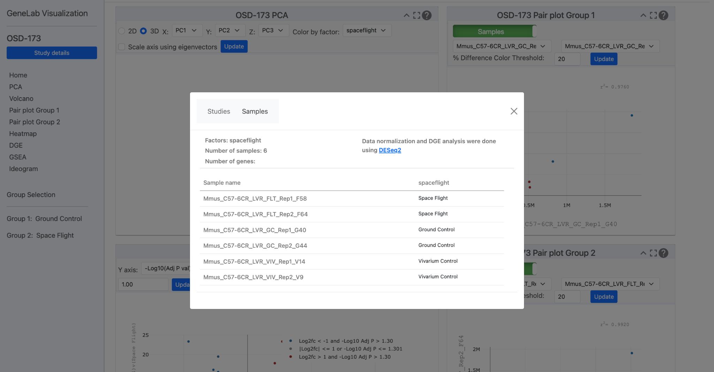Click row Mmus_C57-6CR_LVR_FLT_Rep1_F58

[x=352, y=199]
